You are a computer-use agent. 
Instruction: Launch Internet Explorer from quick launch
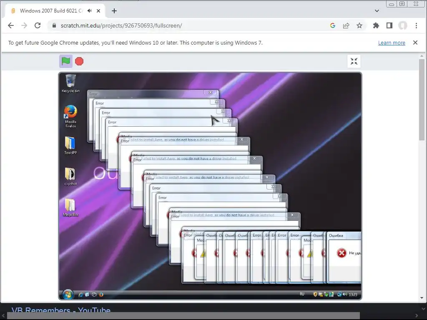80,295
